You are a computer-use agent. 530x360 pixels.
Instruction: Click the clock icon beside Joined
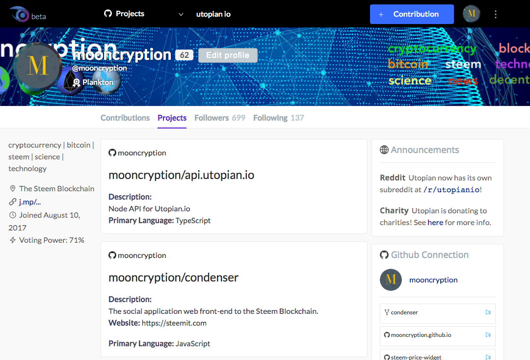tap(12, 215)
